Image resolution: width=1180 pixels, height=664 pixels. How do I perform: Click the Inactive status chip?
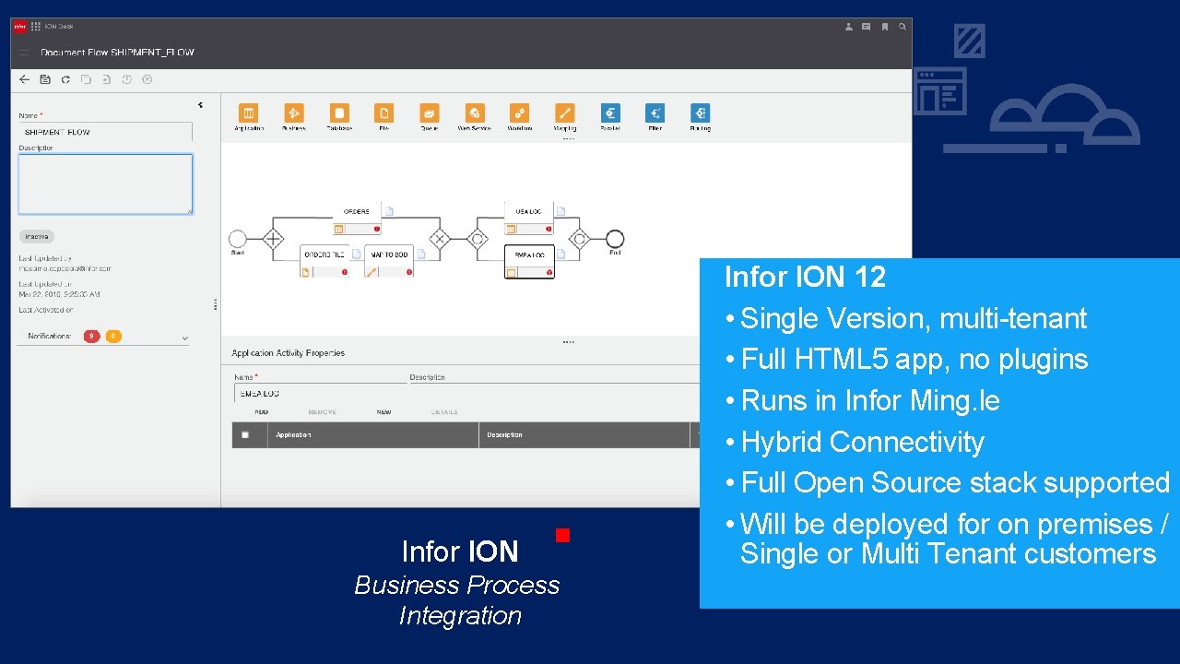coord(36,236)
